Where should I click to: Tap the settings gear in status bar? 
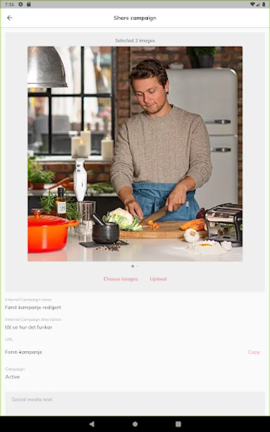21,4
